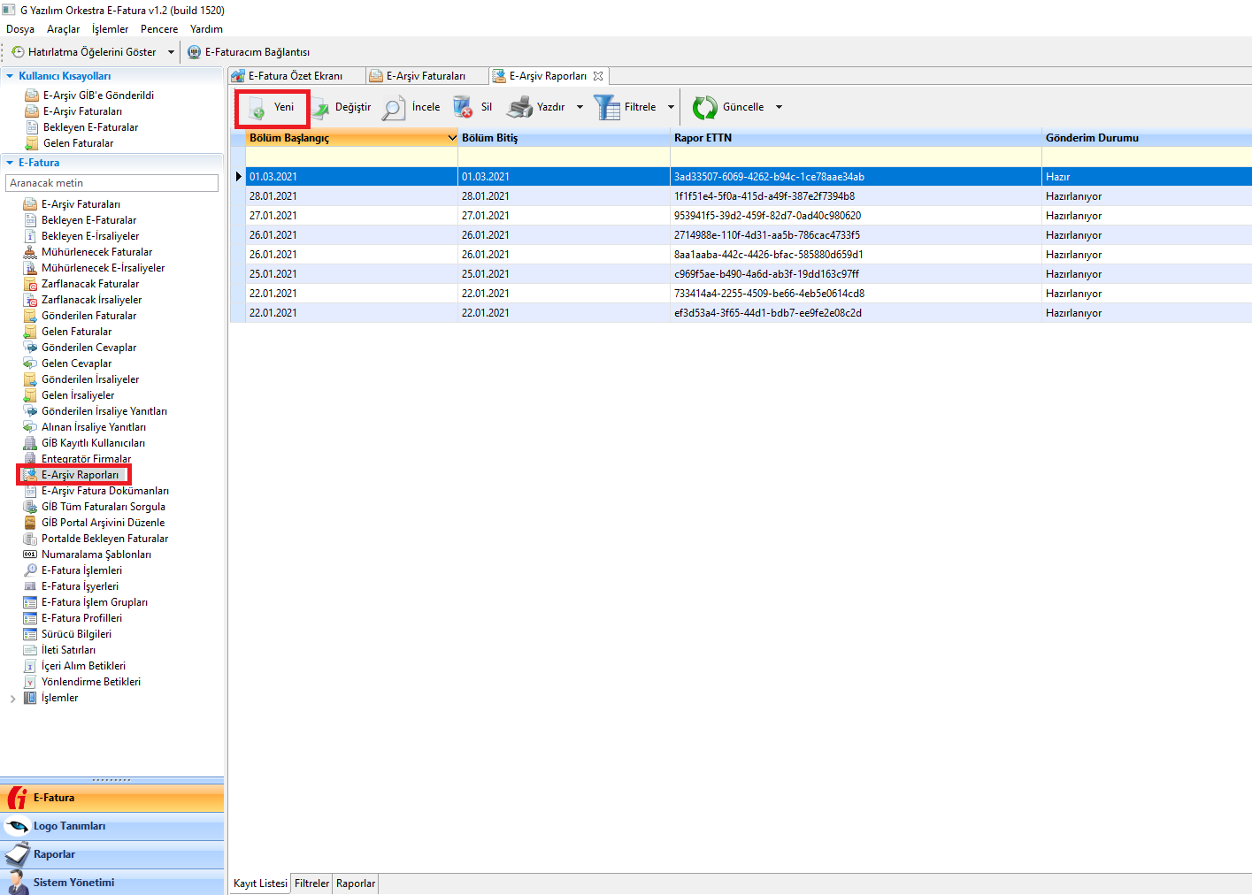Open the Araçlar menu
Image resolution: width=1252 pixels, height=895 pixels.
point(63,29)
